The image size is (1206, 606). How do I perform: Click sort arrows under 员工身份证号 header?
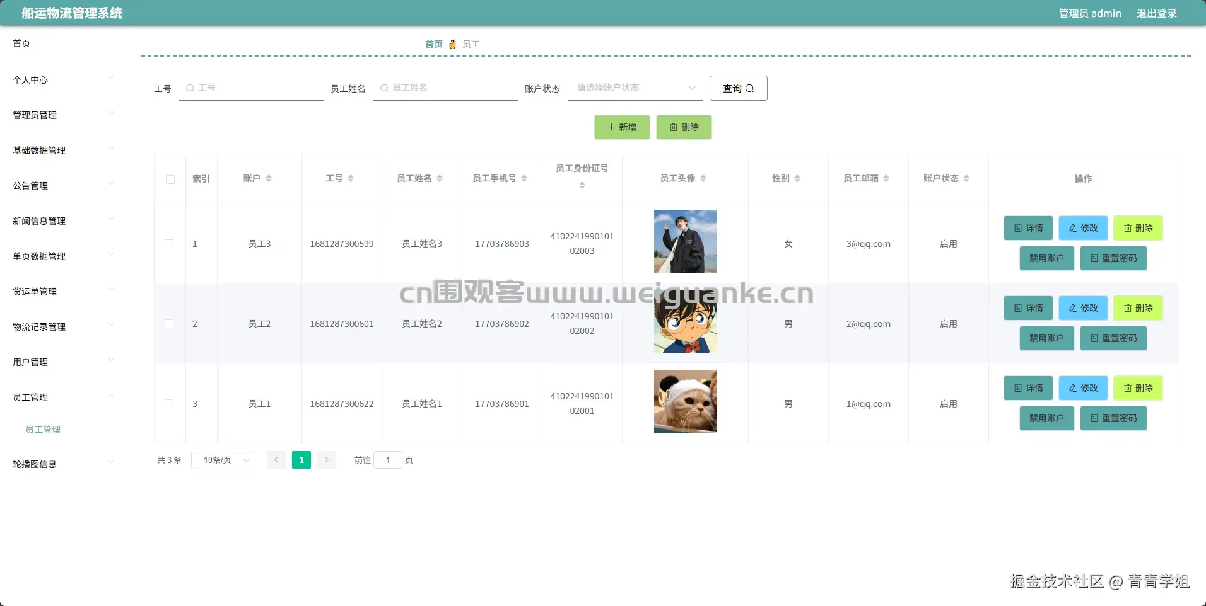pyautogui.click(x=582, y=185)
